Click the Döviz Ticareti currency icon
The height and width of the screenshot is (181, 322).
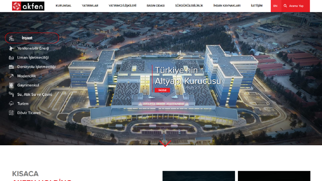pos(11,113)
